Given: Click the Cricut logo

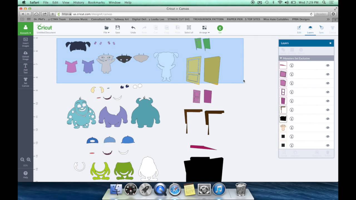Looking at the screenshot, I should click(x=44, y=27).
